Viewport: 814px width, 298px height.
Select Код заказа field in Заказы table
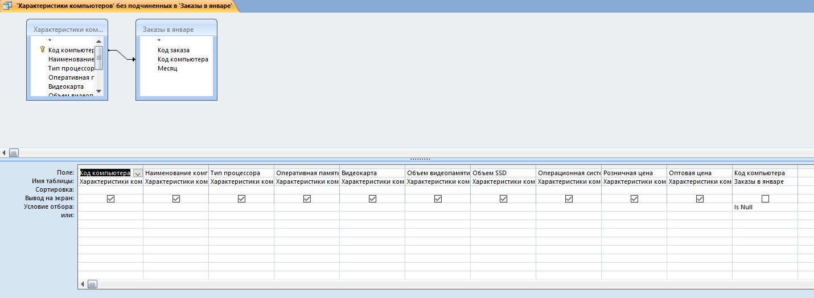(174, 50)
